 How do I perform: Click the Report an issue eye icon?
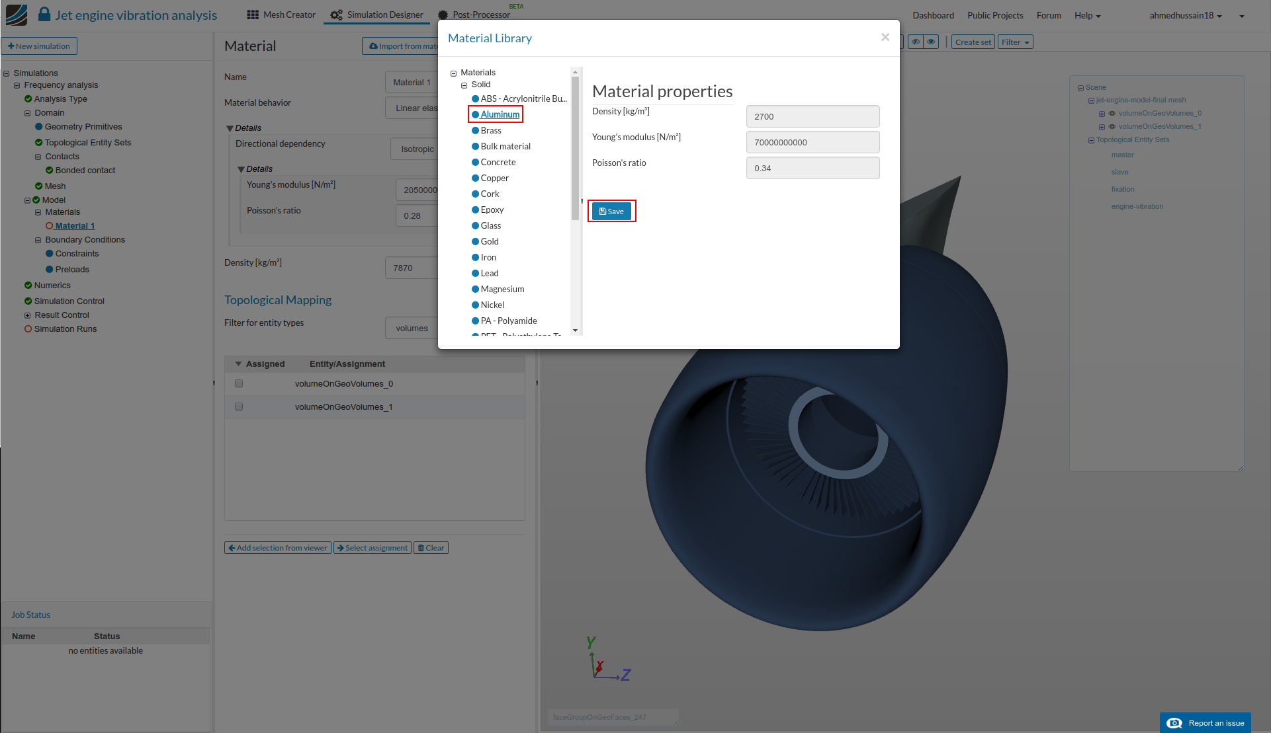click(1174, 723)
